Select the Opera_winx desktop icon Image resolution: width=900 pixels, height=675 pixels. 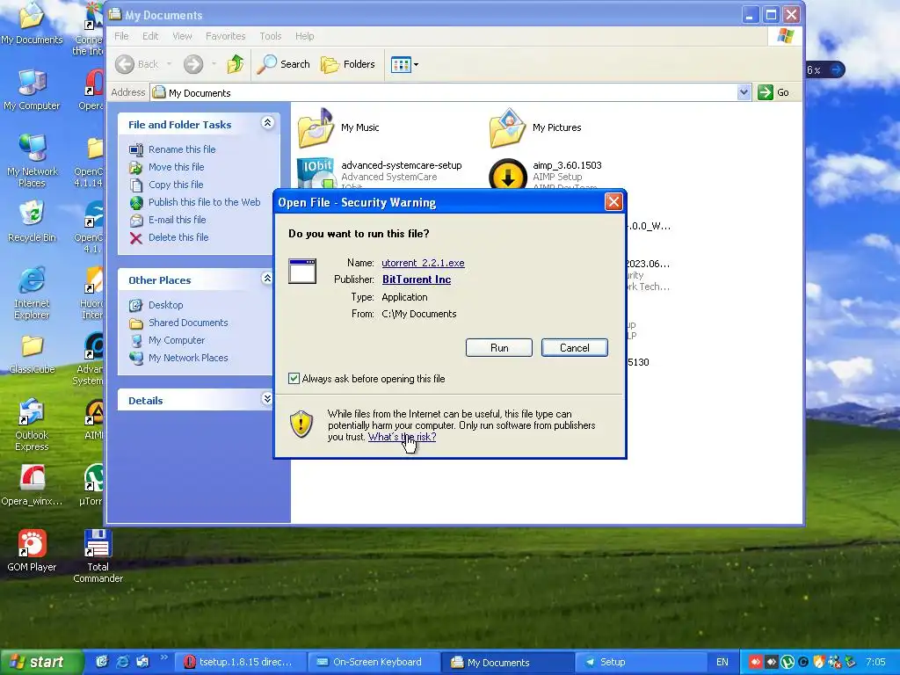point(32,477)
